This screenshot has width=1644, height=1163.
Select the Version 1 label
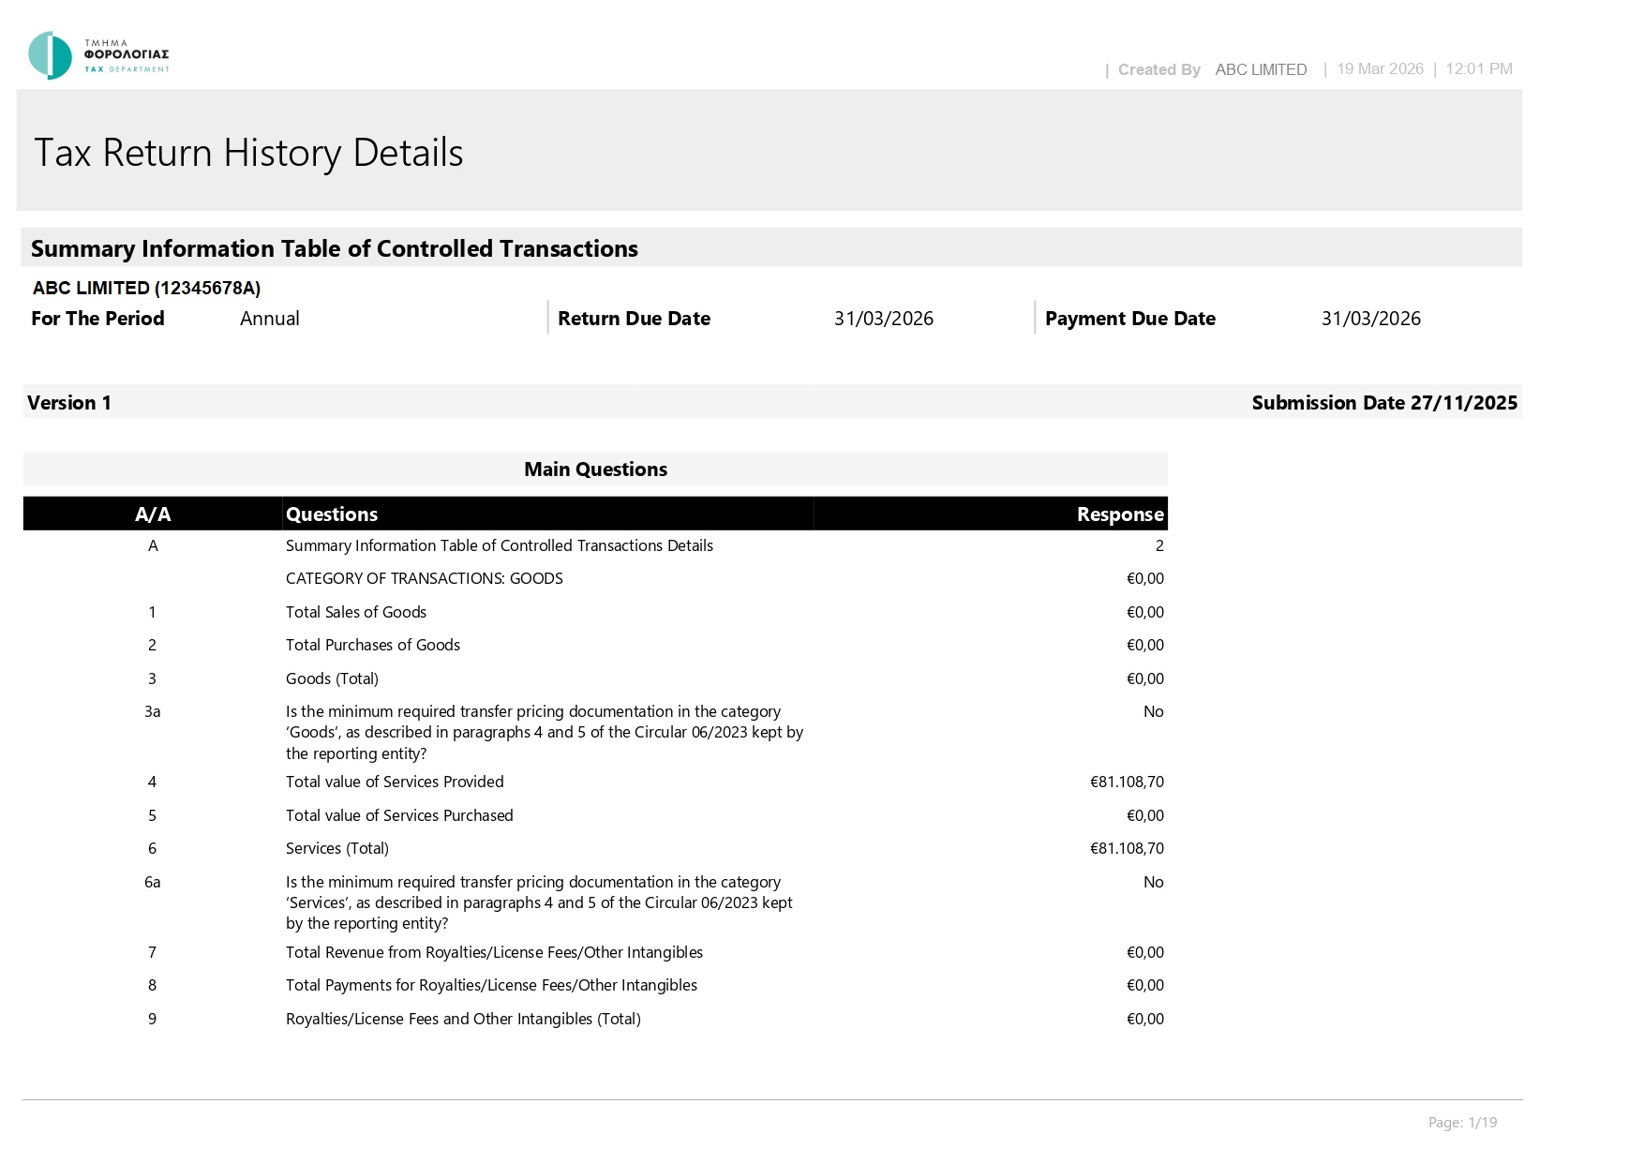[69, 403]
